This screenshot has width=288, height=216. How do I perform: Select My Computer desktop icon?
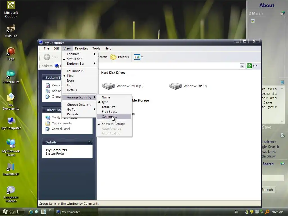coord(11,123)
